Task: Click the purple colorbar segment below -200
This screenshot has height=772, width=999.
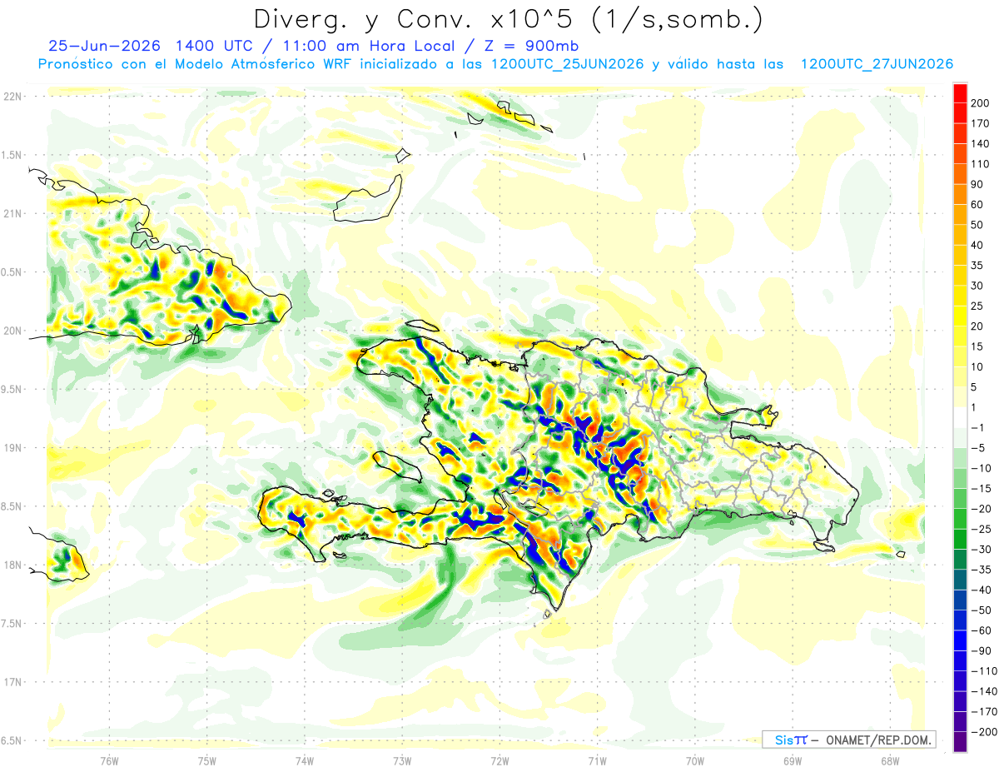Action: [x=960, y=742]
